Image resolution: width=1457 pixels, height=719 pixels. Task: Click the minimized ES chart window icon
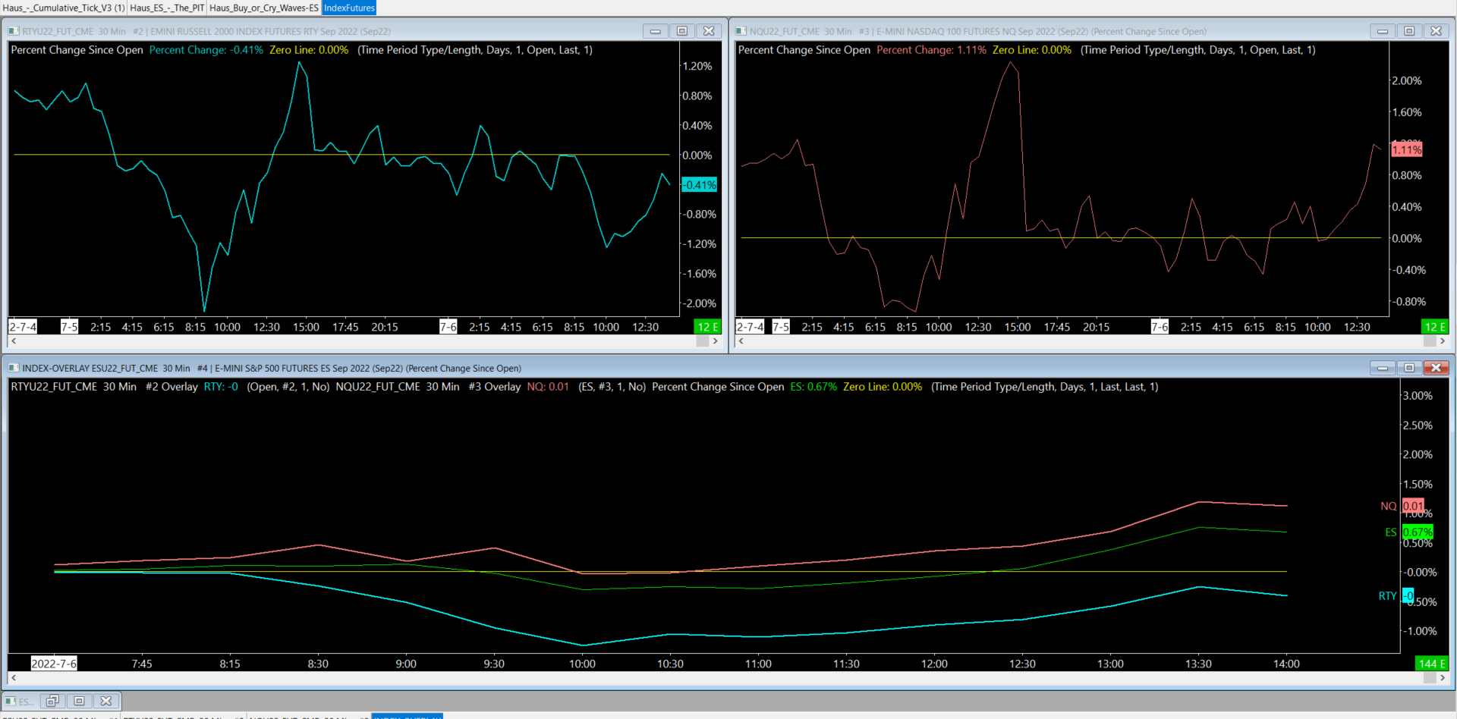click(11, 701)
